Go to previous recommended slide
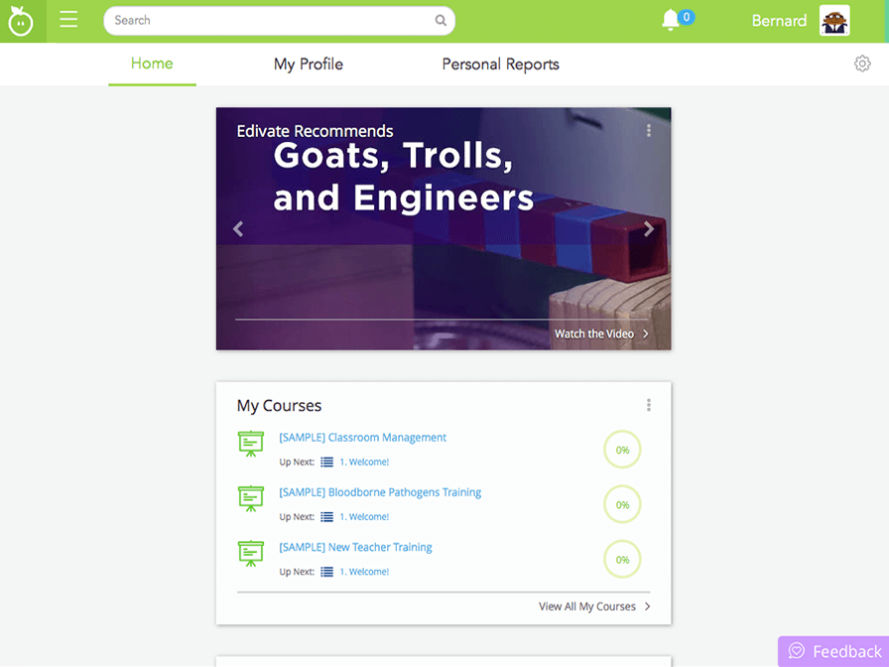 coord(238,229)
